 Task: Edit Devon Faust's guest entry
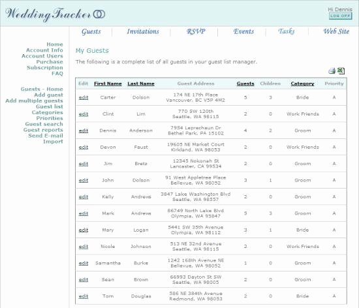[x=84, y=147]
